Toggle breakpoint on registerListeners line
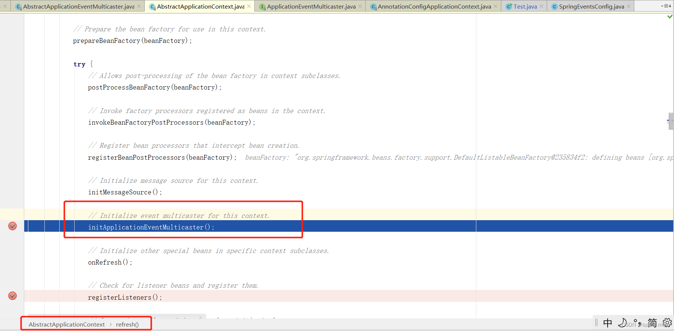The width and height of the screenshot is (674, 331). point(12,296)
